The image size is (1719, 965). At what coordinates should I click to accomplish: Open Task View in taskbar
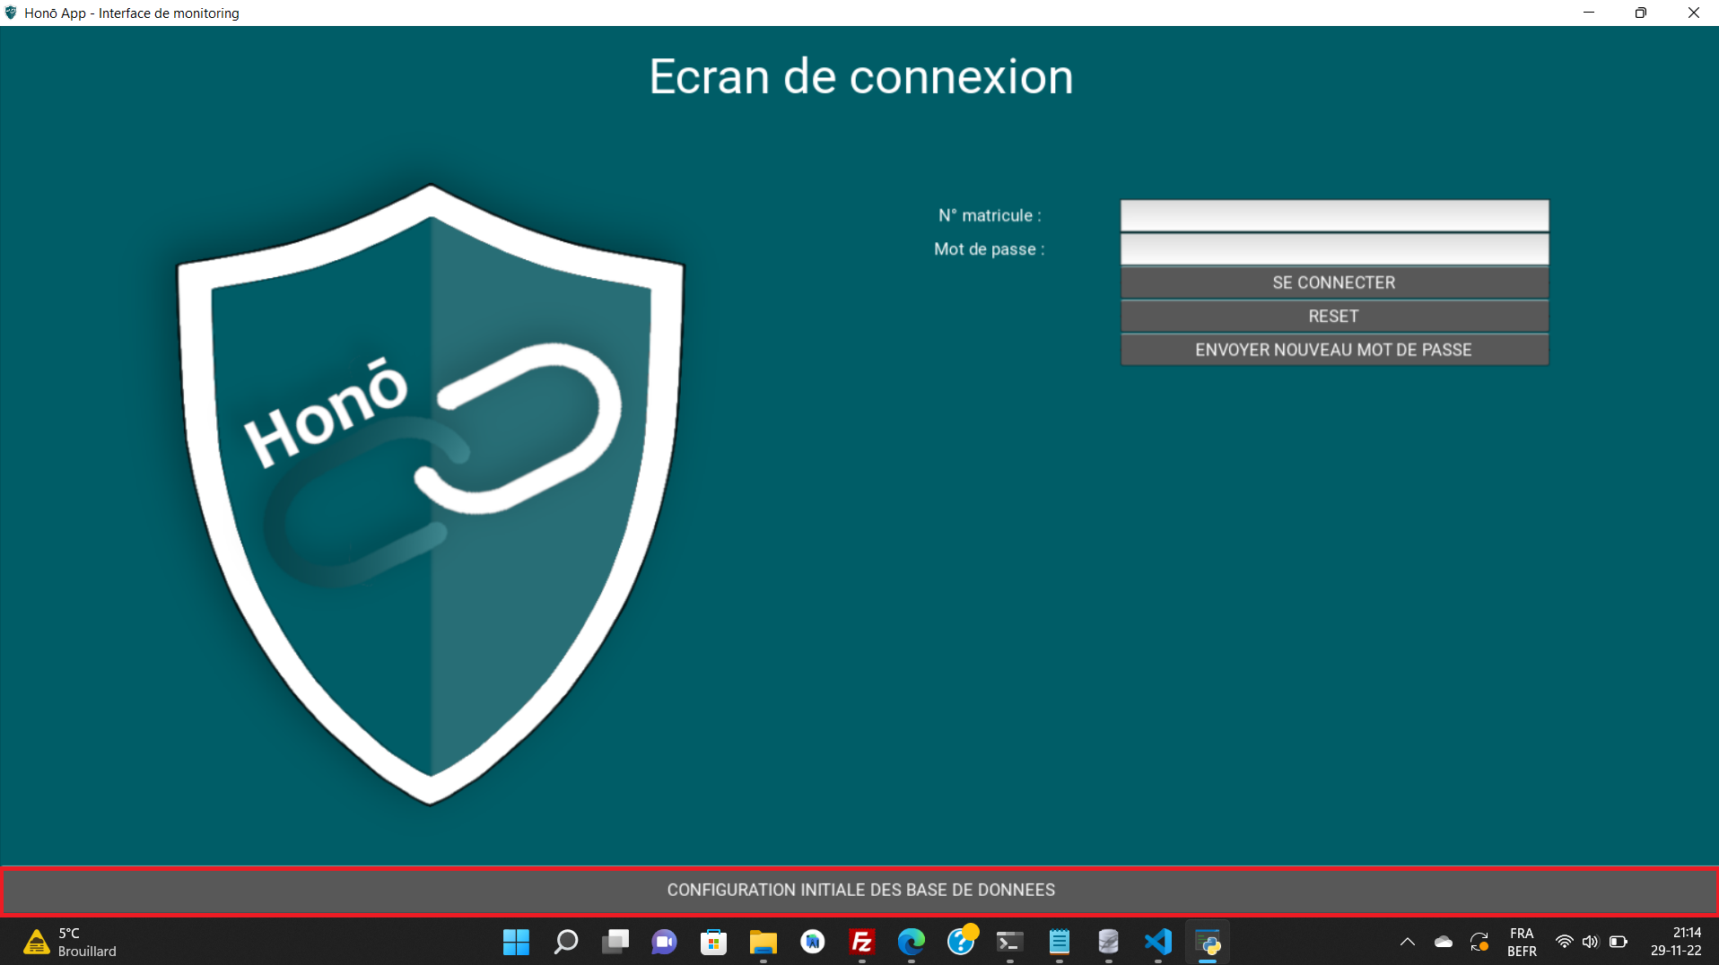(615, 942)
